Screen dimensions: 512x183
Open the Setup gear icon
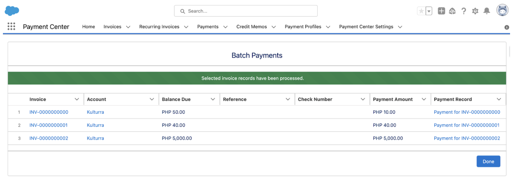pyautogui.click(x=475, y=11)
